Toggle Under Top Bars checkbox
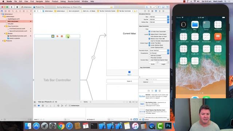 click(149, 43)
